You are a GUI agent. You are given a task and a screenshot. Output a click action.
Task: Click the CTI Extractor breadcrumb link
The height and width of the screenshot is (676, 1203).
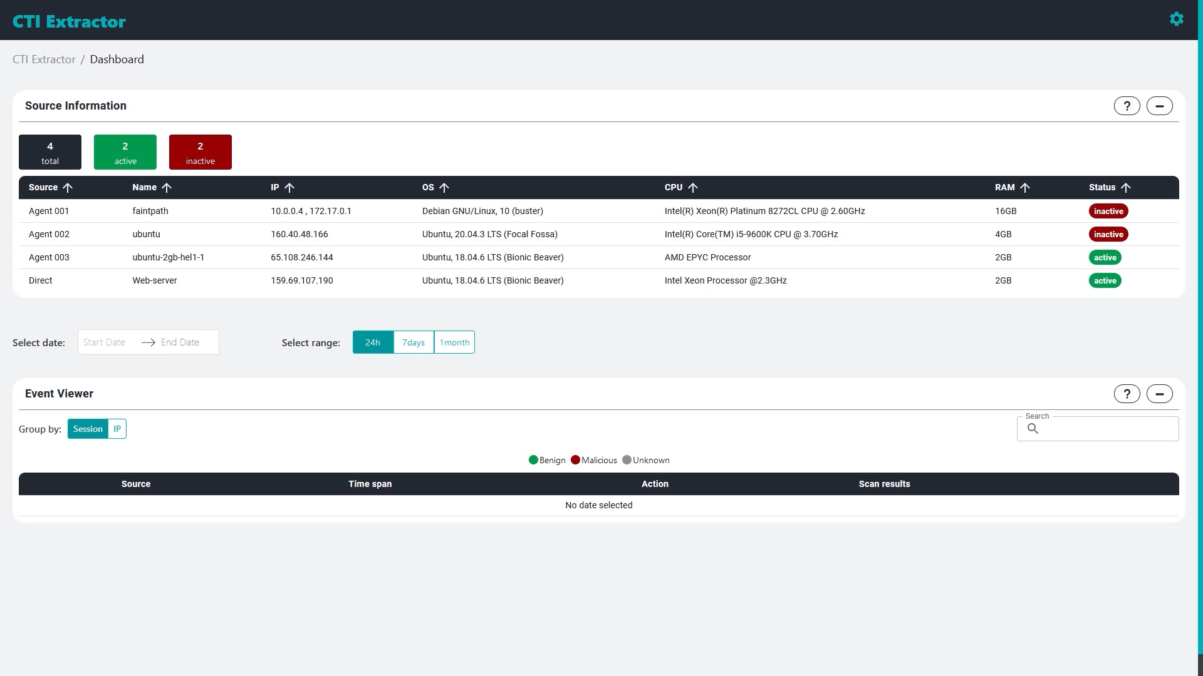coord(43,59)
